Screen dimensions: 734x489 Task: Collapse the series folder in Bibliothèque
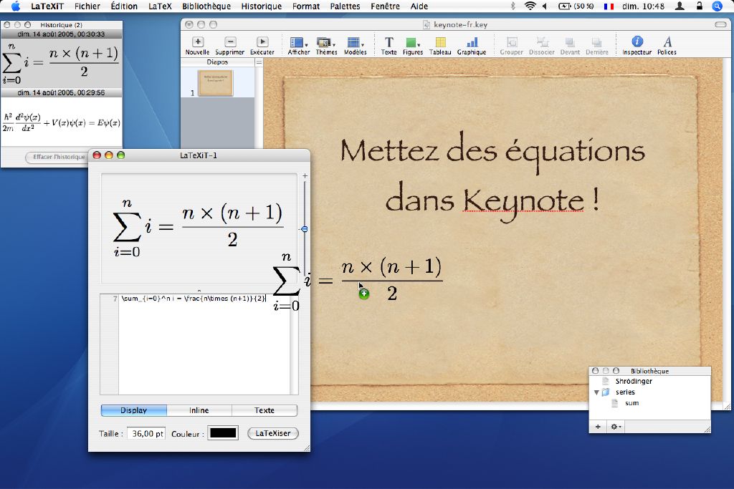(x=596, y=392)
